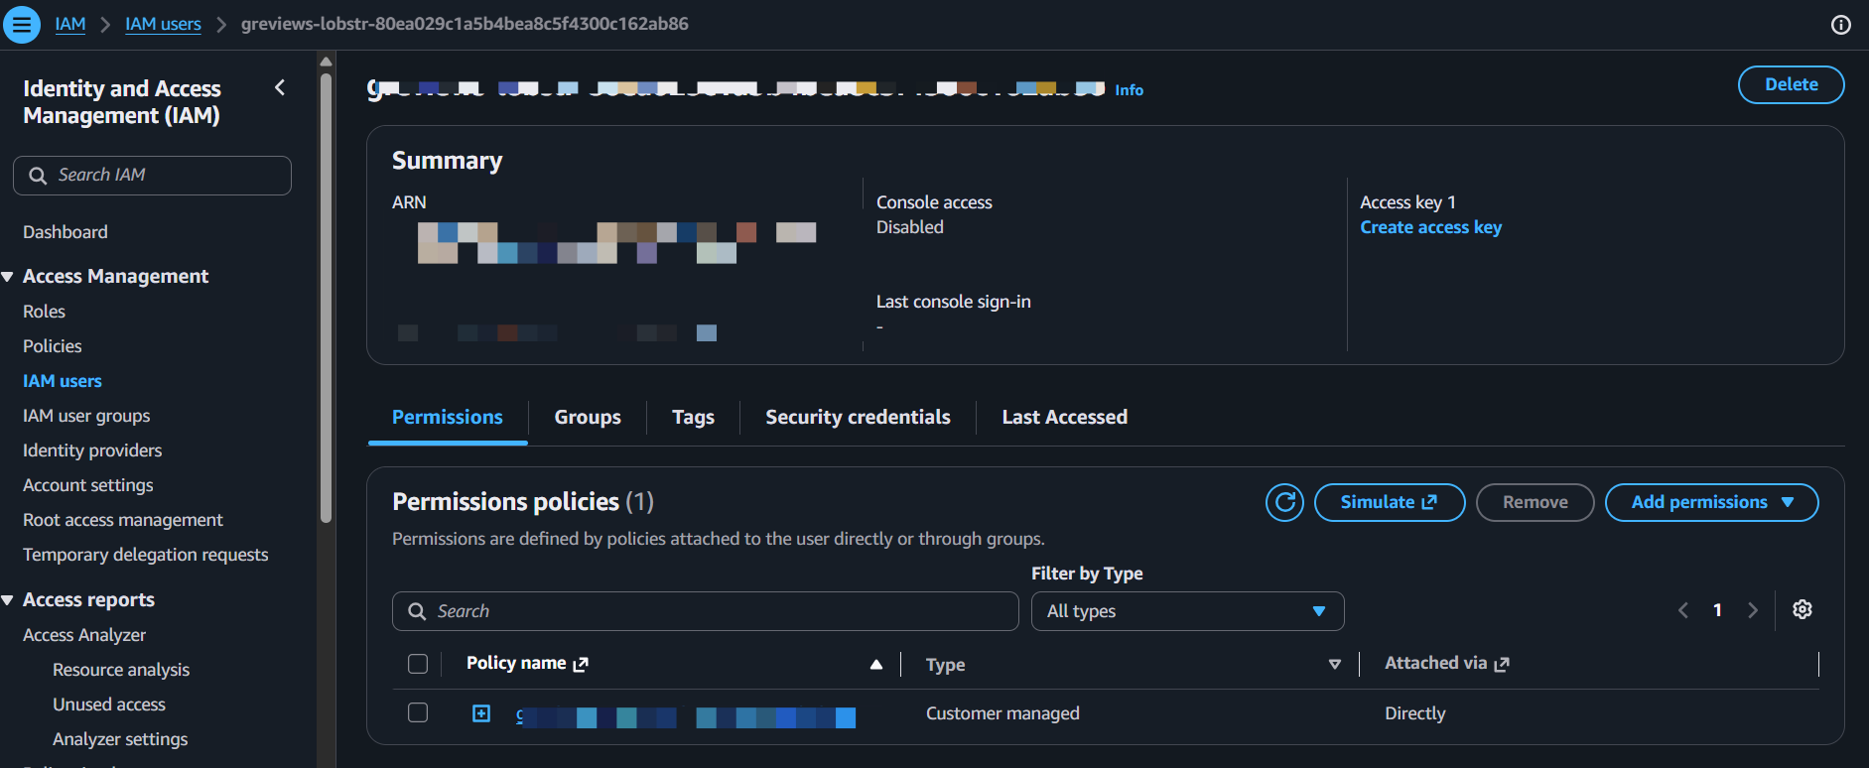Viewport: 1869px width, 768px height.
Task: Click the Remove button
Action: 1535,502
